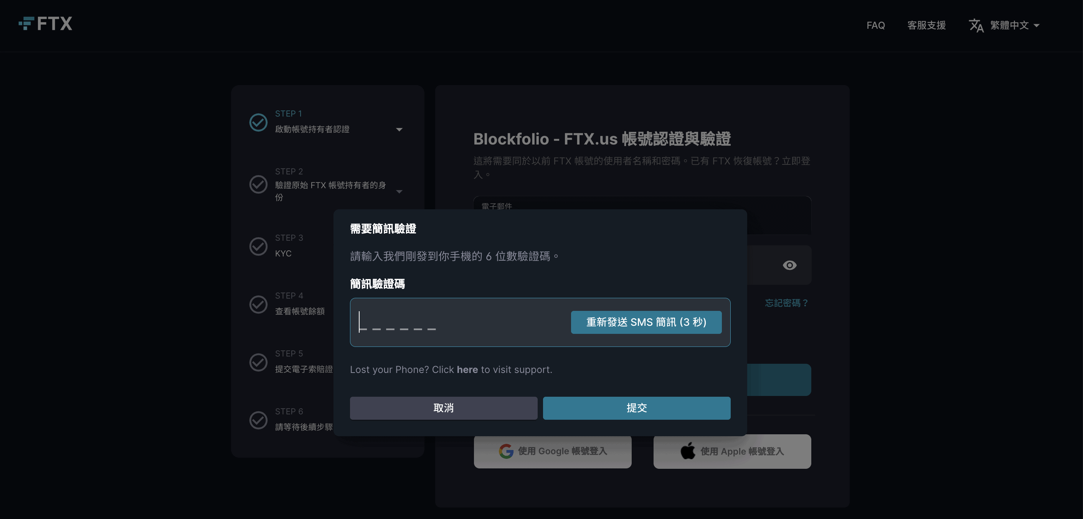The height and width of the screenshot is (519, 1083).
Task: Click 請等待後續步驟 step text
Action: (x=304, y=427)
